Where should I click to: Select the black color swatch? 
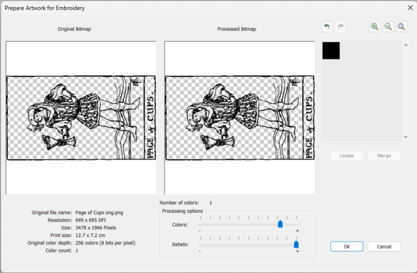tap(331, 50)
